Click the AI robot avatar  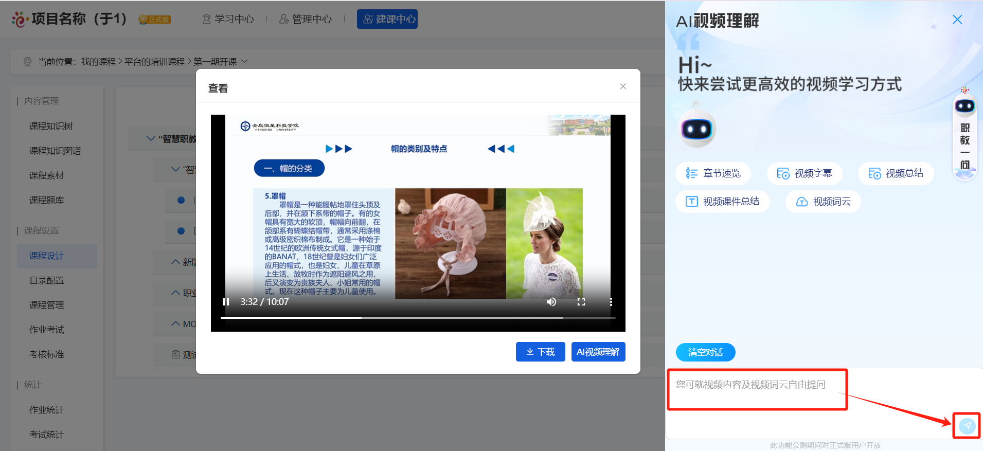pyautogui.click(x=697, y=129)
